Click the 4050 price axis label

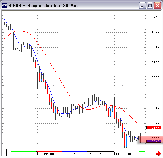tap(156, 17)
